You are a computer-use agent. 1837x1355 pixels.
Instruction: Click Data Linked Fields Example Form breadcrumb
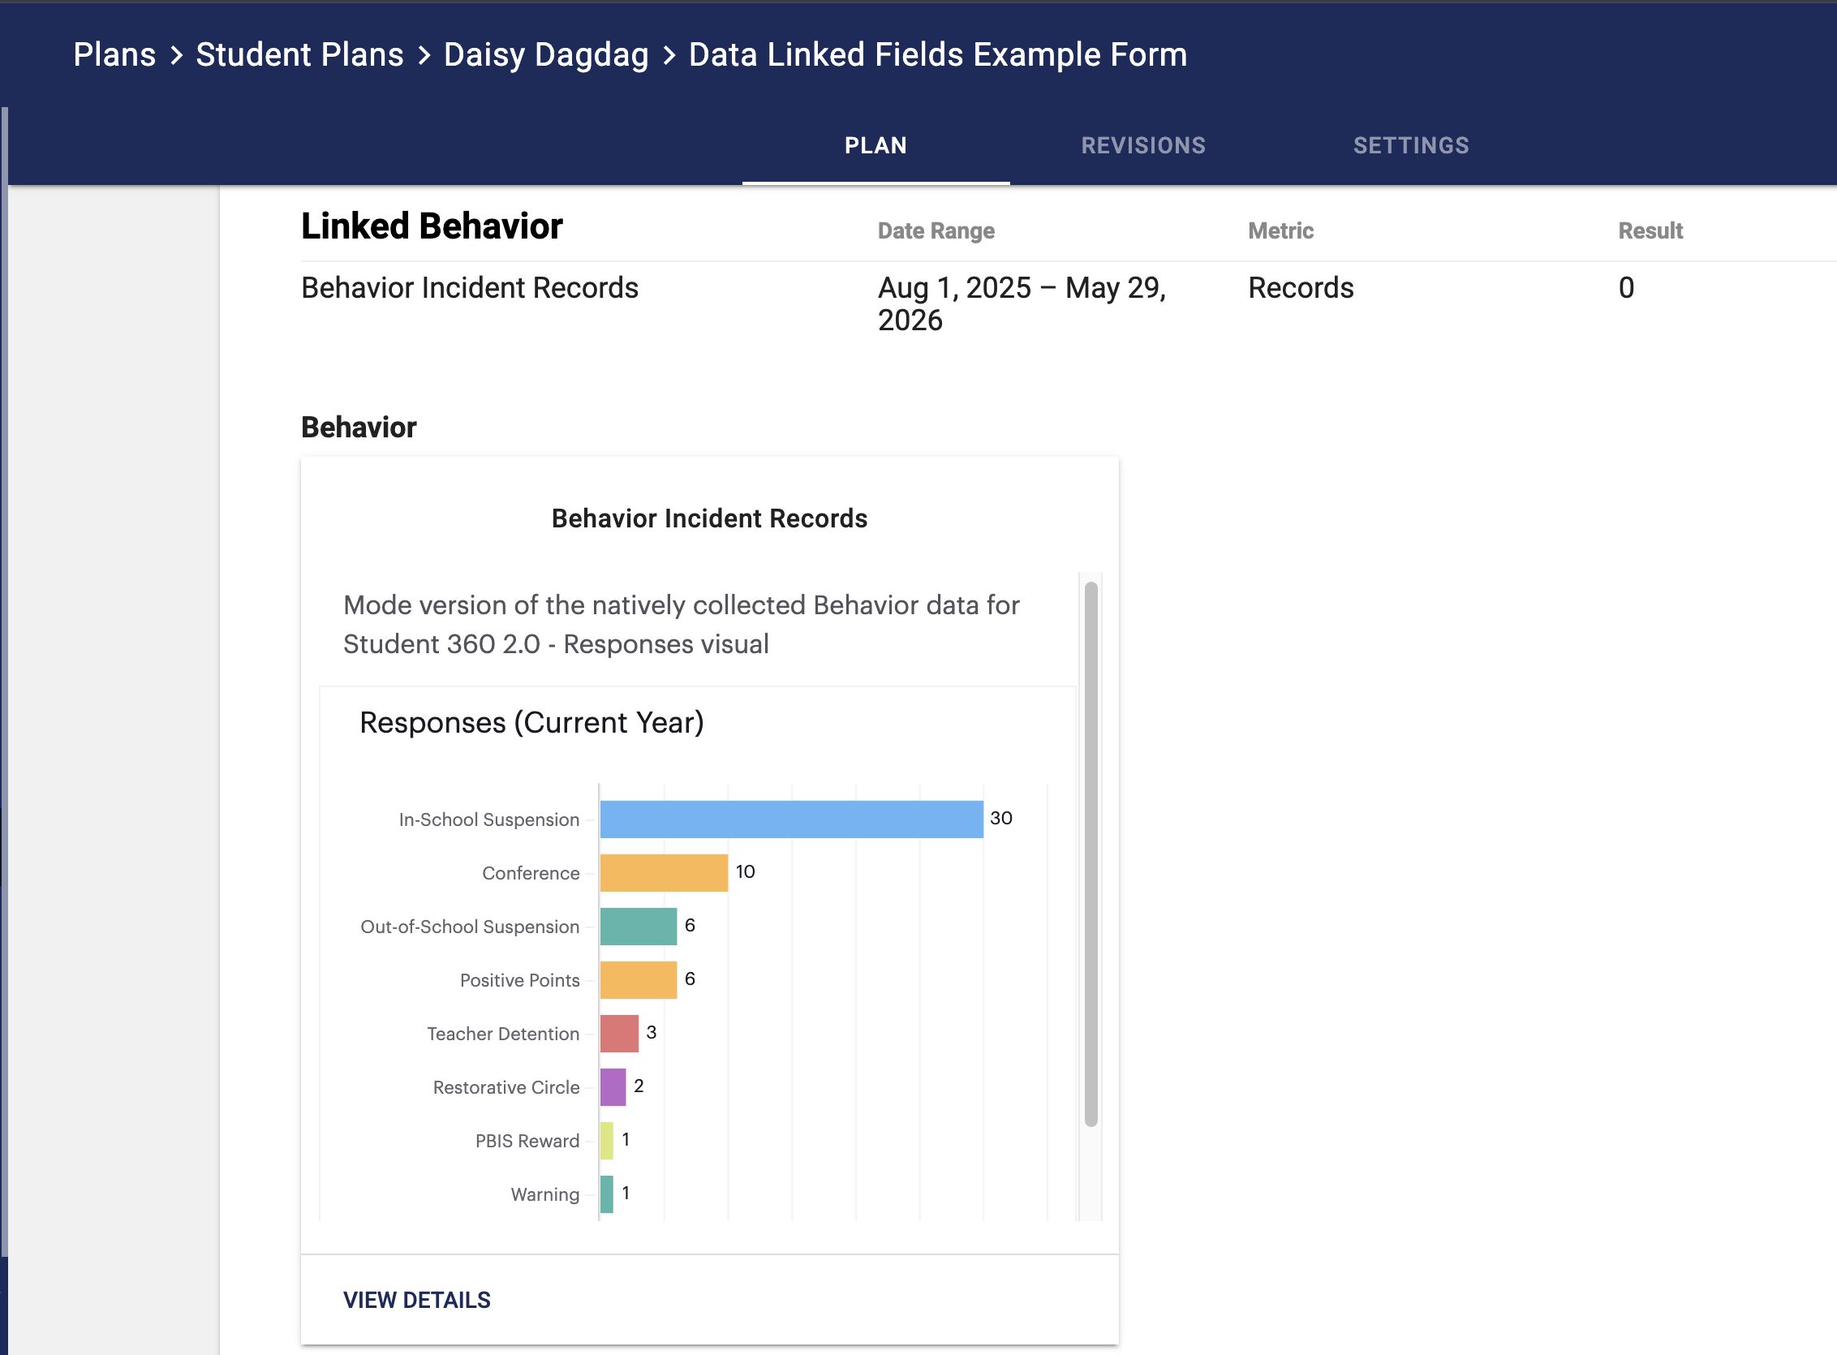[937, 55]
